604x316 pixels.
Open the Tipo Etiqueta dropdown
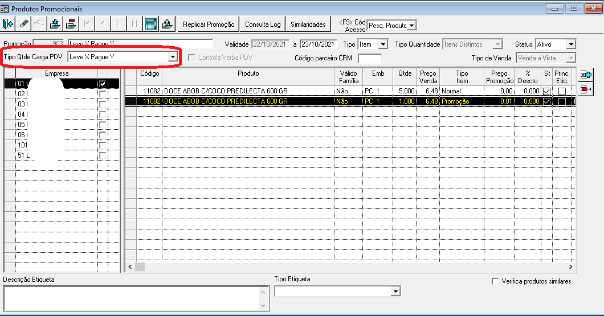[396, 292]
